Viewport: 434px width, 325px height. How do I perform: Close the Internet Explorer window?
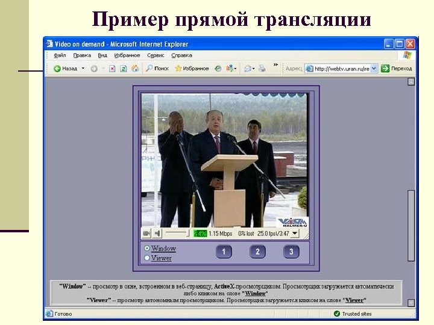410,44
